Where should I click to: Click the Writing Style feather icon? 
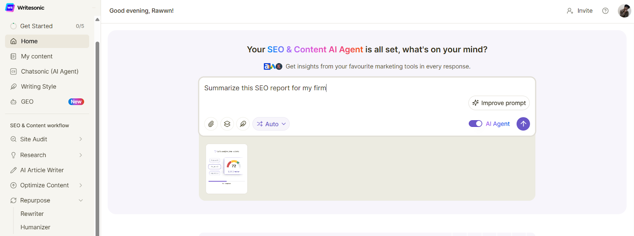pyautogui.click(x=13, y=87)
